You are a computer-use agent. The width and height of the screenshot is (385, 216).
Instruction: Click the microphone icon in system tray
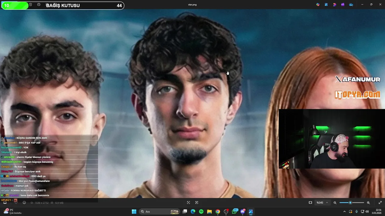click(x=356, y=211)
